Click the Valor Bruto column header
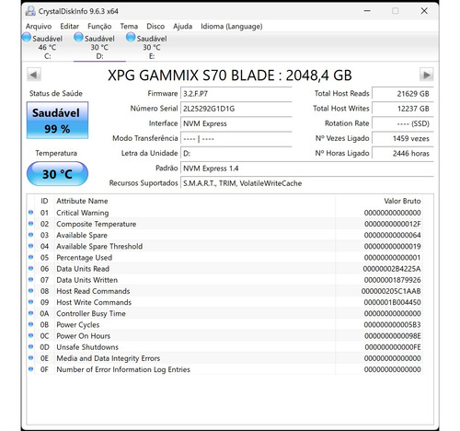This screenshot has width=460, height=431. point(402,201)
